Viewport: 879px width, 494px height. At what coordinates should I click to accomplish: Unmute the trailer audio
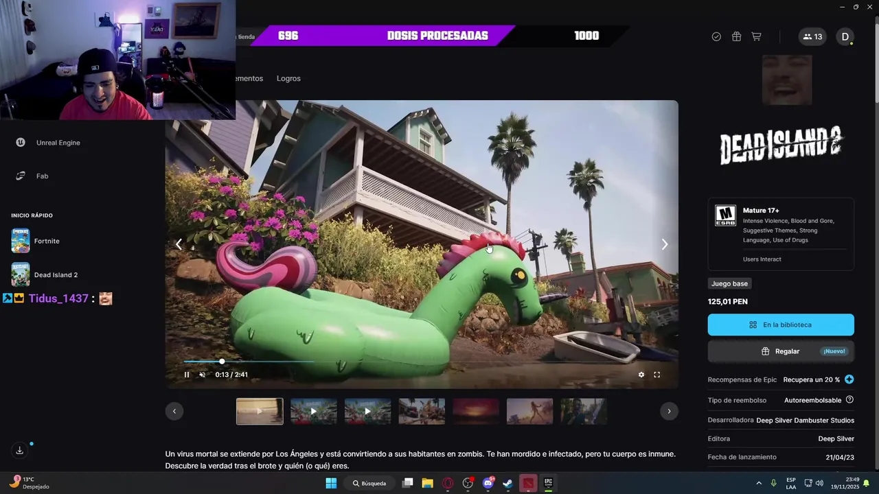[x=202, y=375]
